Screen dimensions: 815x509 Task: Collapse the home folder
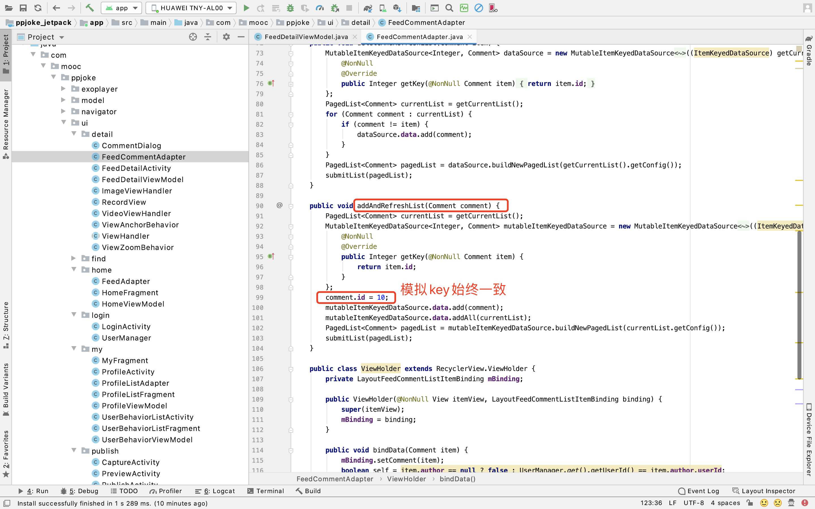click(x=74, y=270)
